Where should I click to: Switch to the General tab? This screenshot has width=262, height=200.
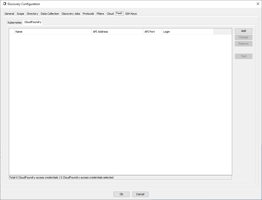(x=9, y=13)
